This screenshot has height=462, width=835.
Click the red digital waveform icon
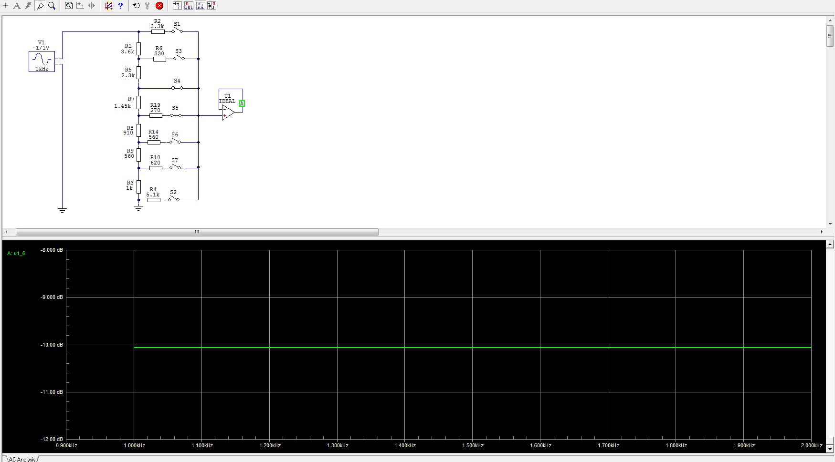189,6
